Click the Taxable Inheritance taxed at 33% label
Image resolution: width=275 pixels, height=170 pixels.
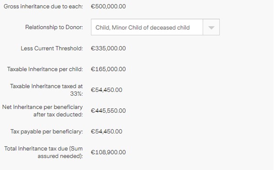point(46,90)
